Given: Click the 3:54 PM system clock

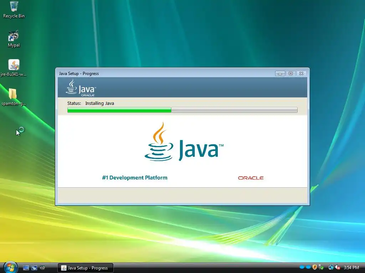Looking at the screenshot, I should point(351,267).
